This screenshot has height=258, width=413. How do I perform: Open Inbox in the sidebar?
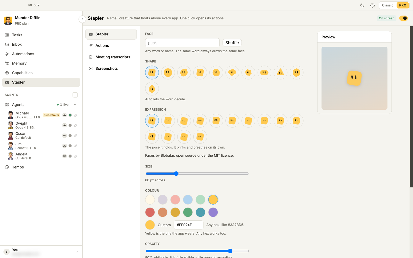(41, 44)
